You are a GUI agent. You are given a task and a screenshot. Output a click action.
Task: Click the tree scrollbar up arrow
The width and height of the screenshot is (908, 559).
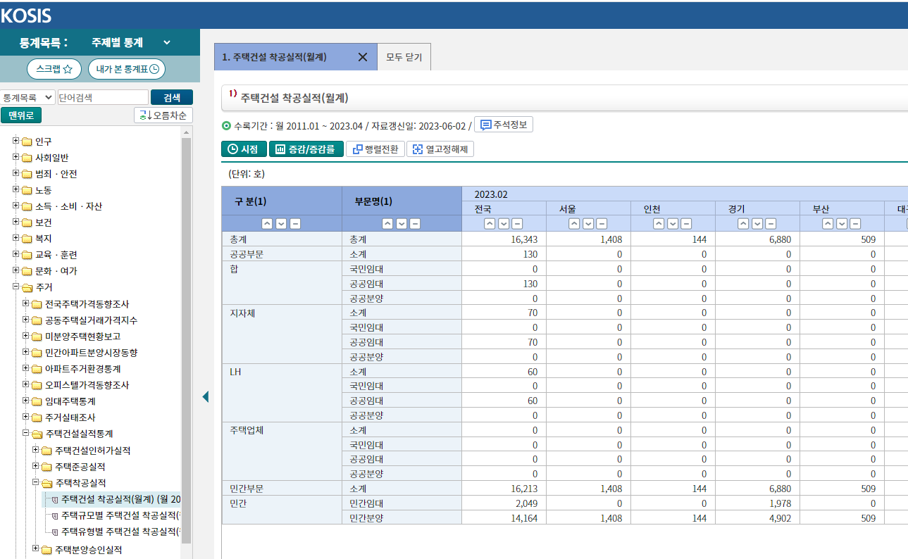(x=187, y=132)
